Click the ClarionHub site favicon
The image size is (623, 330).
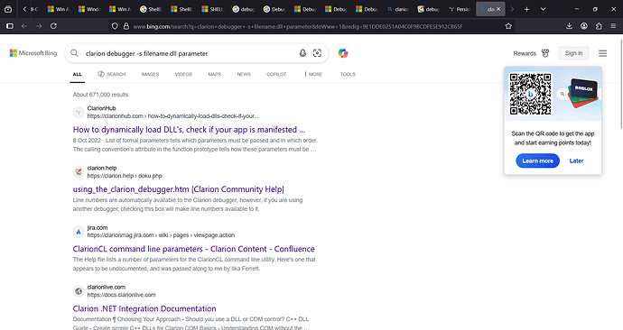[x=79, y=112]
